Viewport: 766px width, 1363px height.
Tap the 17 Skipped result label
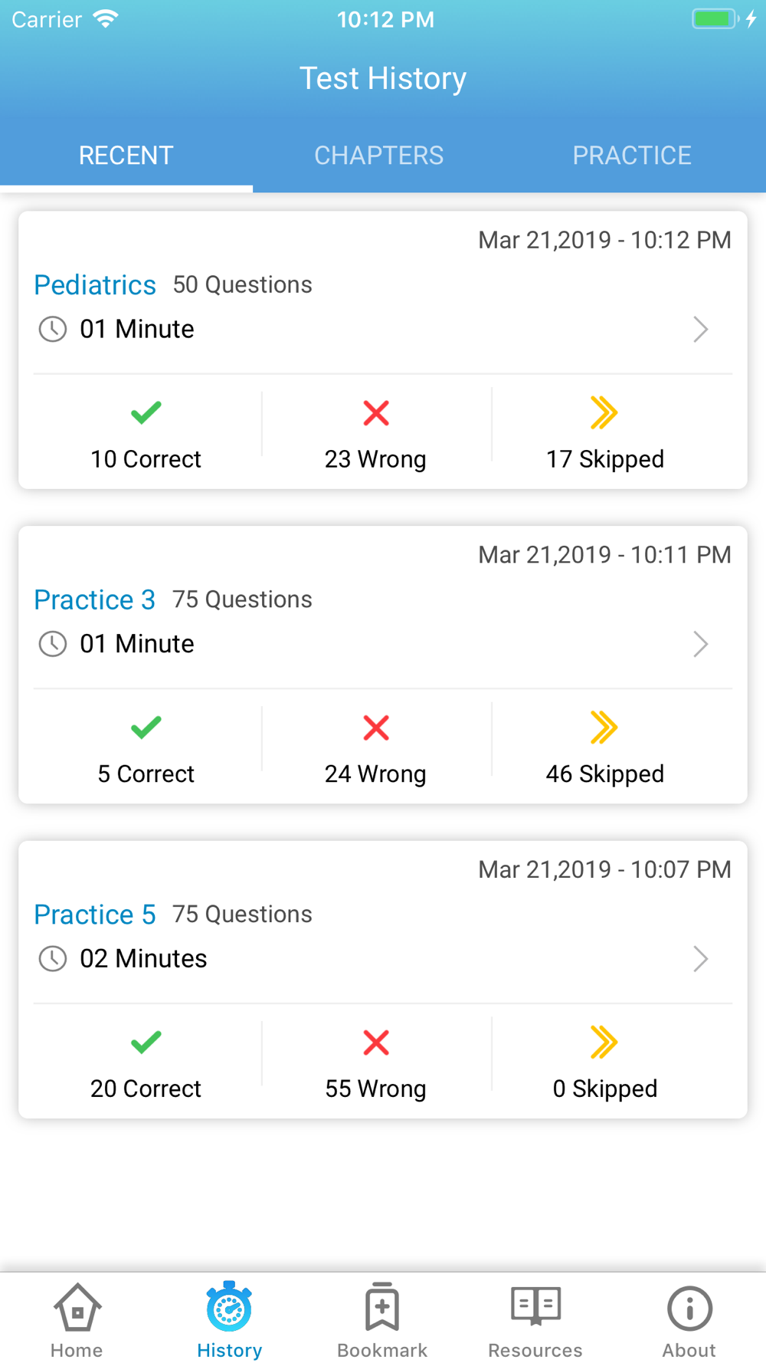pyautogui.click(x=605, y=459)
